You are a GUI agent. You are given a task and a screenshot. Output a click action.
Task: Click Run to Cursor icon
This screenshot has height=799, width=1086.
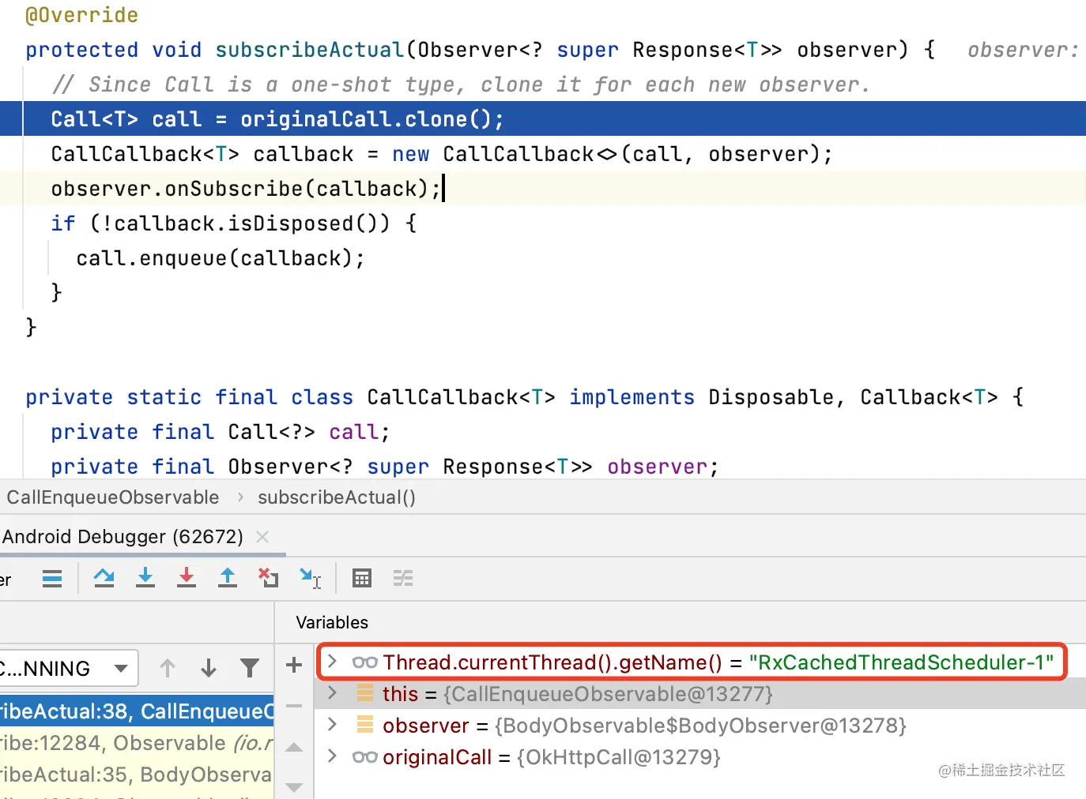point(310,578)
